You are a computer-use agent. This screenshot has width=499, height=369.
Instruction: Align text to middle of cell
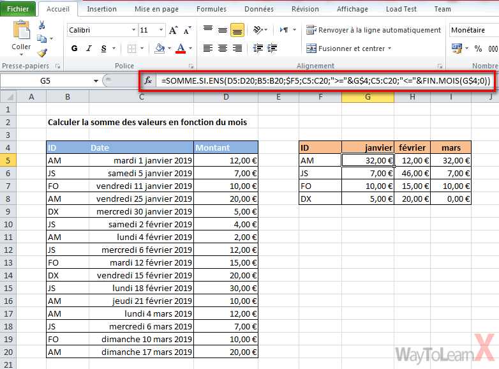point(223,30)
